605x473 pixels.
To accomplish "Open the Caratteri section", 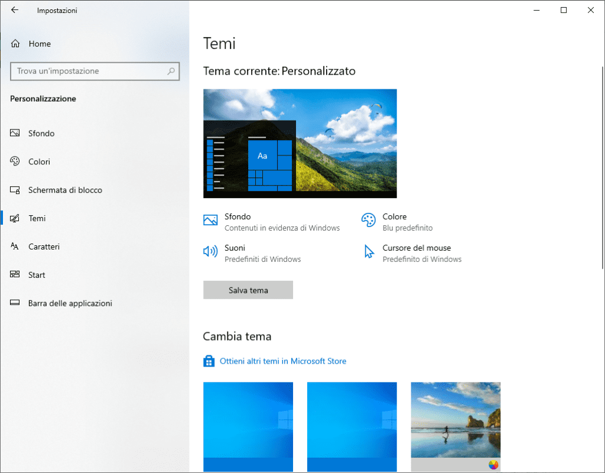I will pos(44,247).
